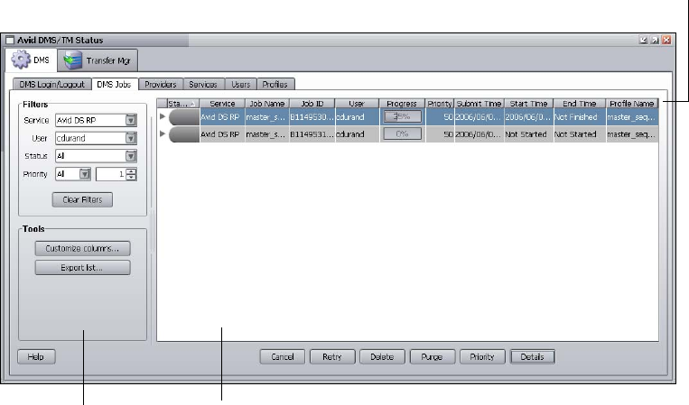Open job Details
Image resolution: width=689 pixels, height=405 pixels.
(532, 356)
